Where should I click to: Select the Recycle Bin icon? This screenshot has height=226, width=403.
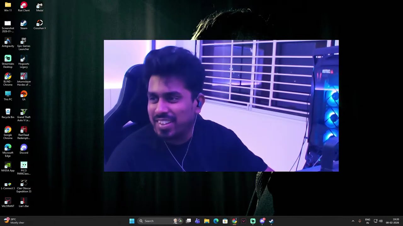pyautogui.click(x=8, y=114)
